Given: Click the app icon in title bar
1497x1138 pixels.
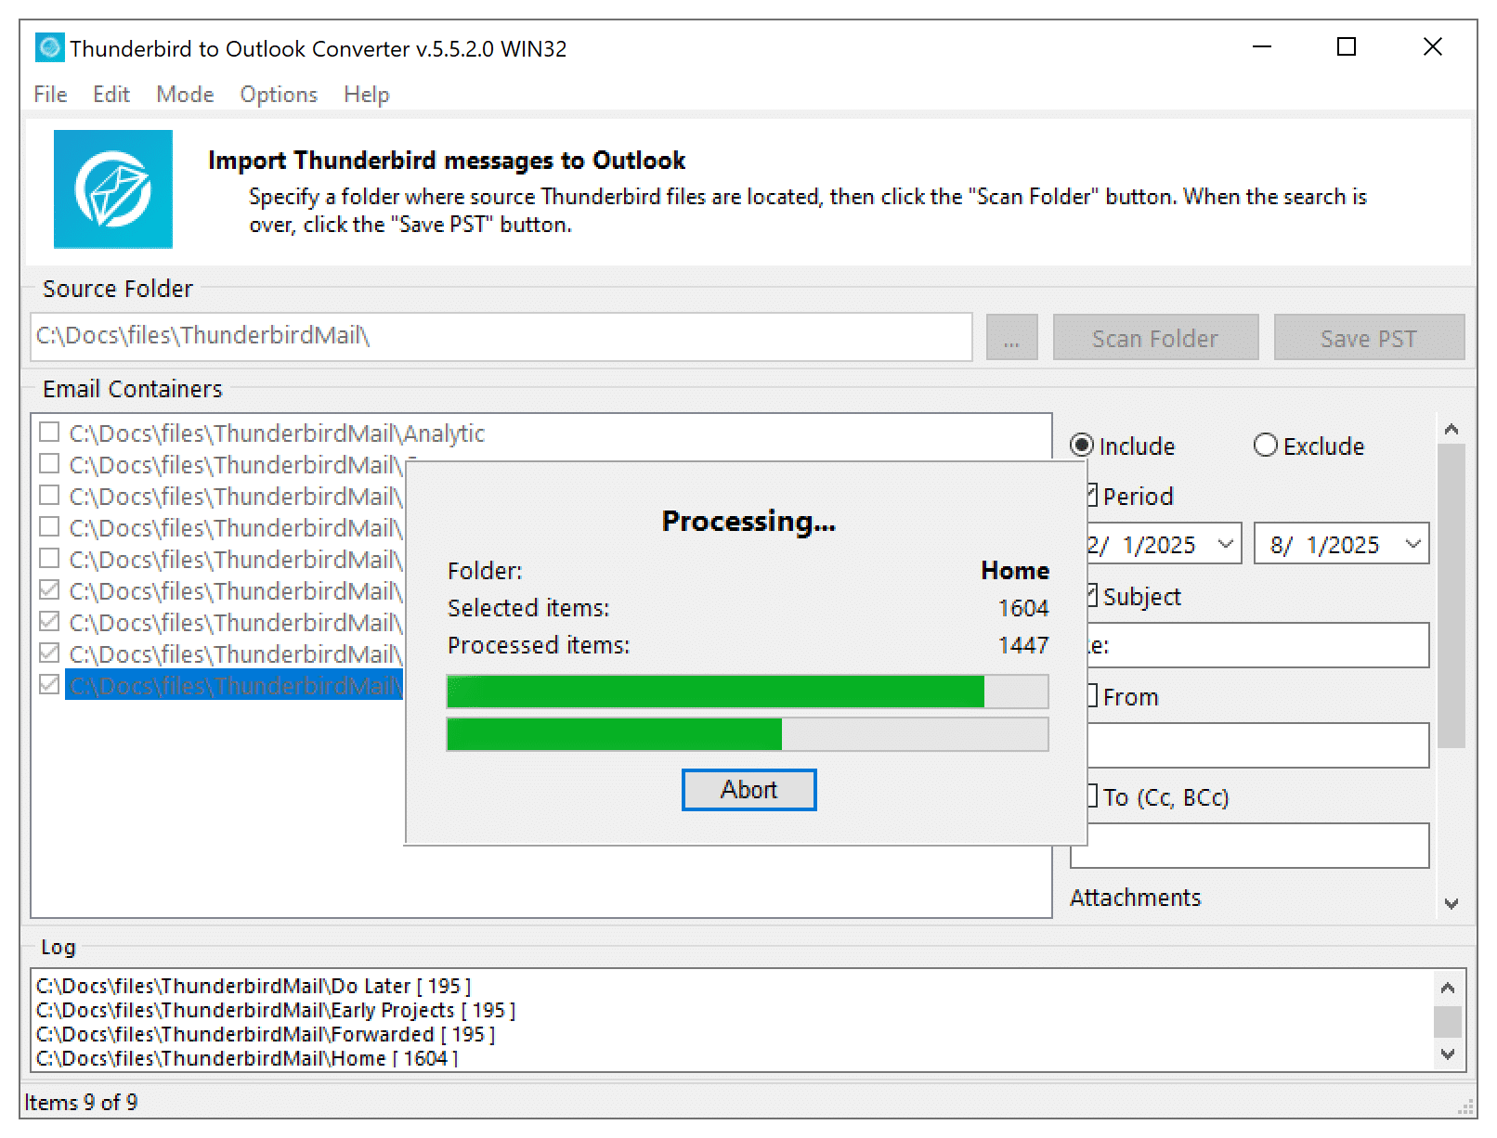Looking at the screenshot, I should pyautogui.click(x=49, y=48).
